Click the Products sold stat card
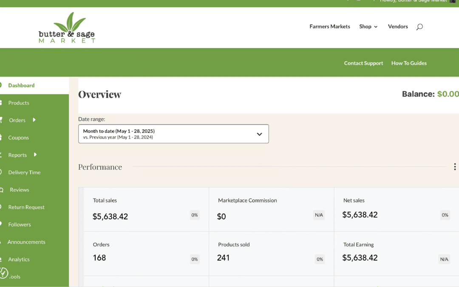The height and width of the screenshot is (287, 459). [271, 253]
